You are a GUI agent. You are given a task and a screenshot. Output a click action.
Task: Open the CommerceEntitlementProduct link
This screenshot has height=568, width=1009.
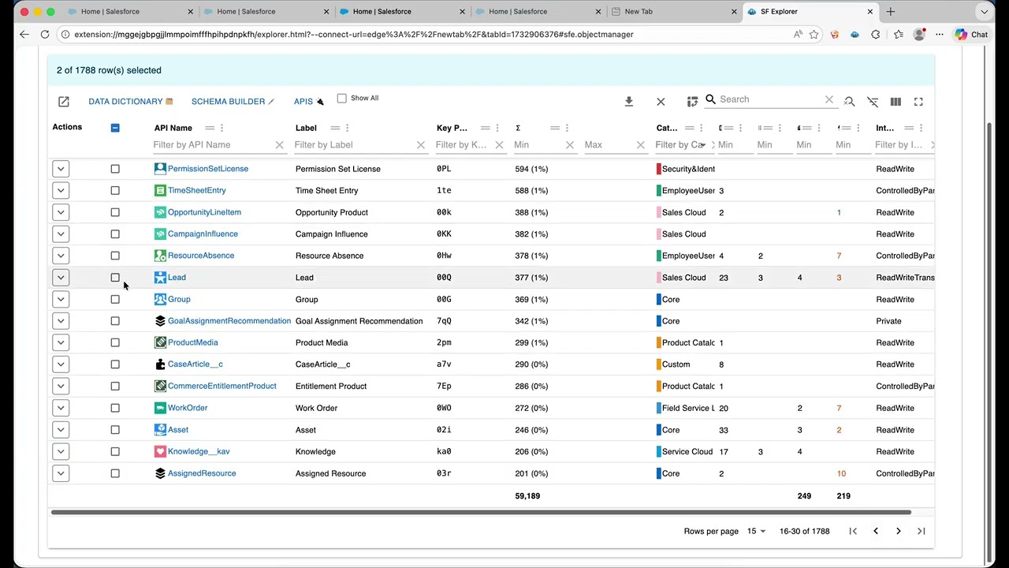tap(222, 387)
